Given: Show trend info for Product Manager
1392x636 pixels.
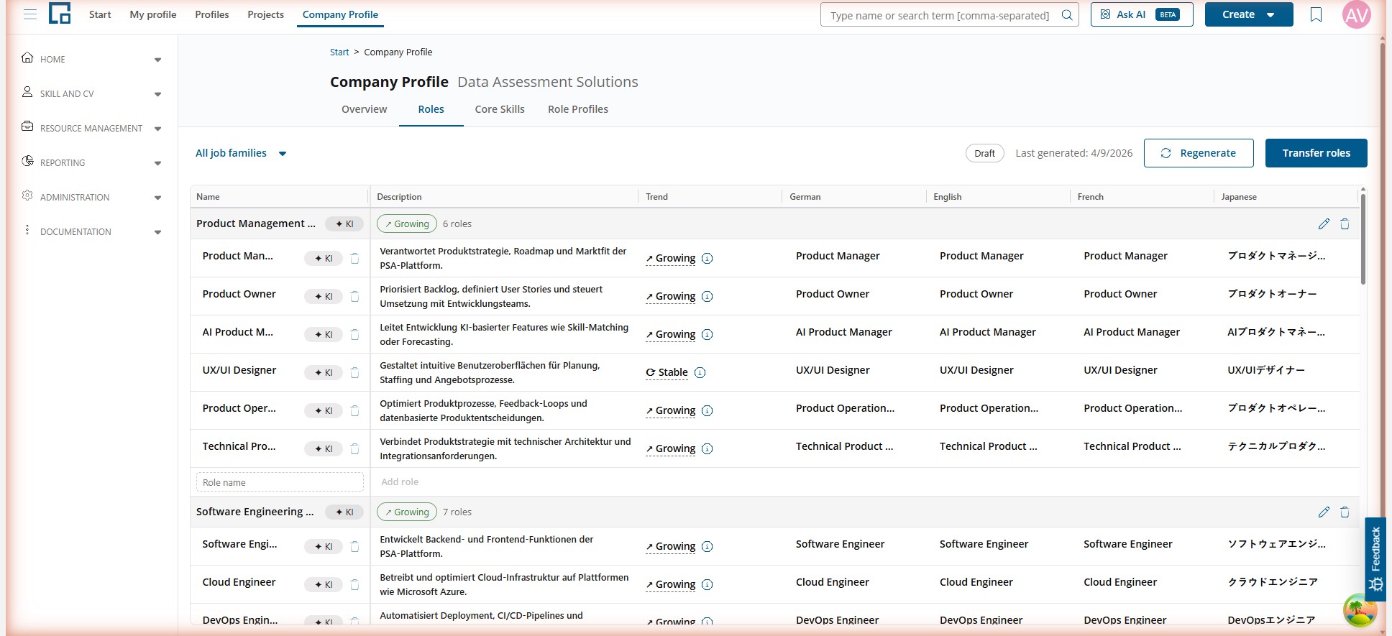Looking at the screenshot, I should [x=708, y=258].
